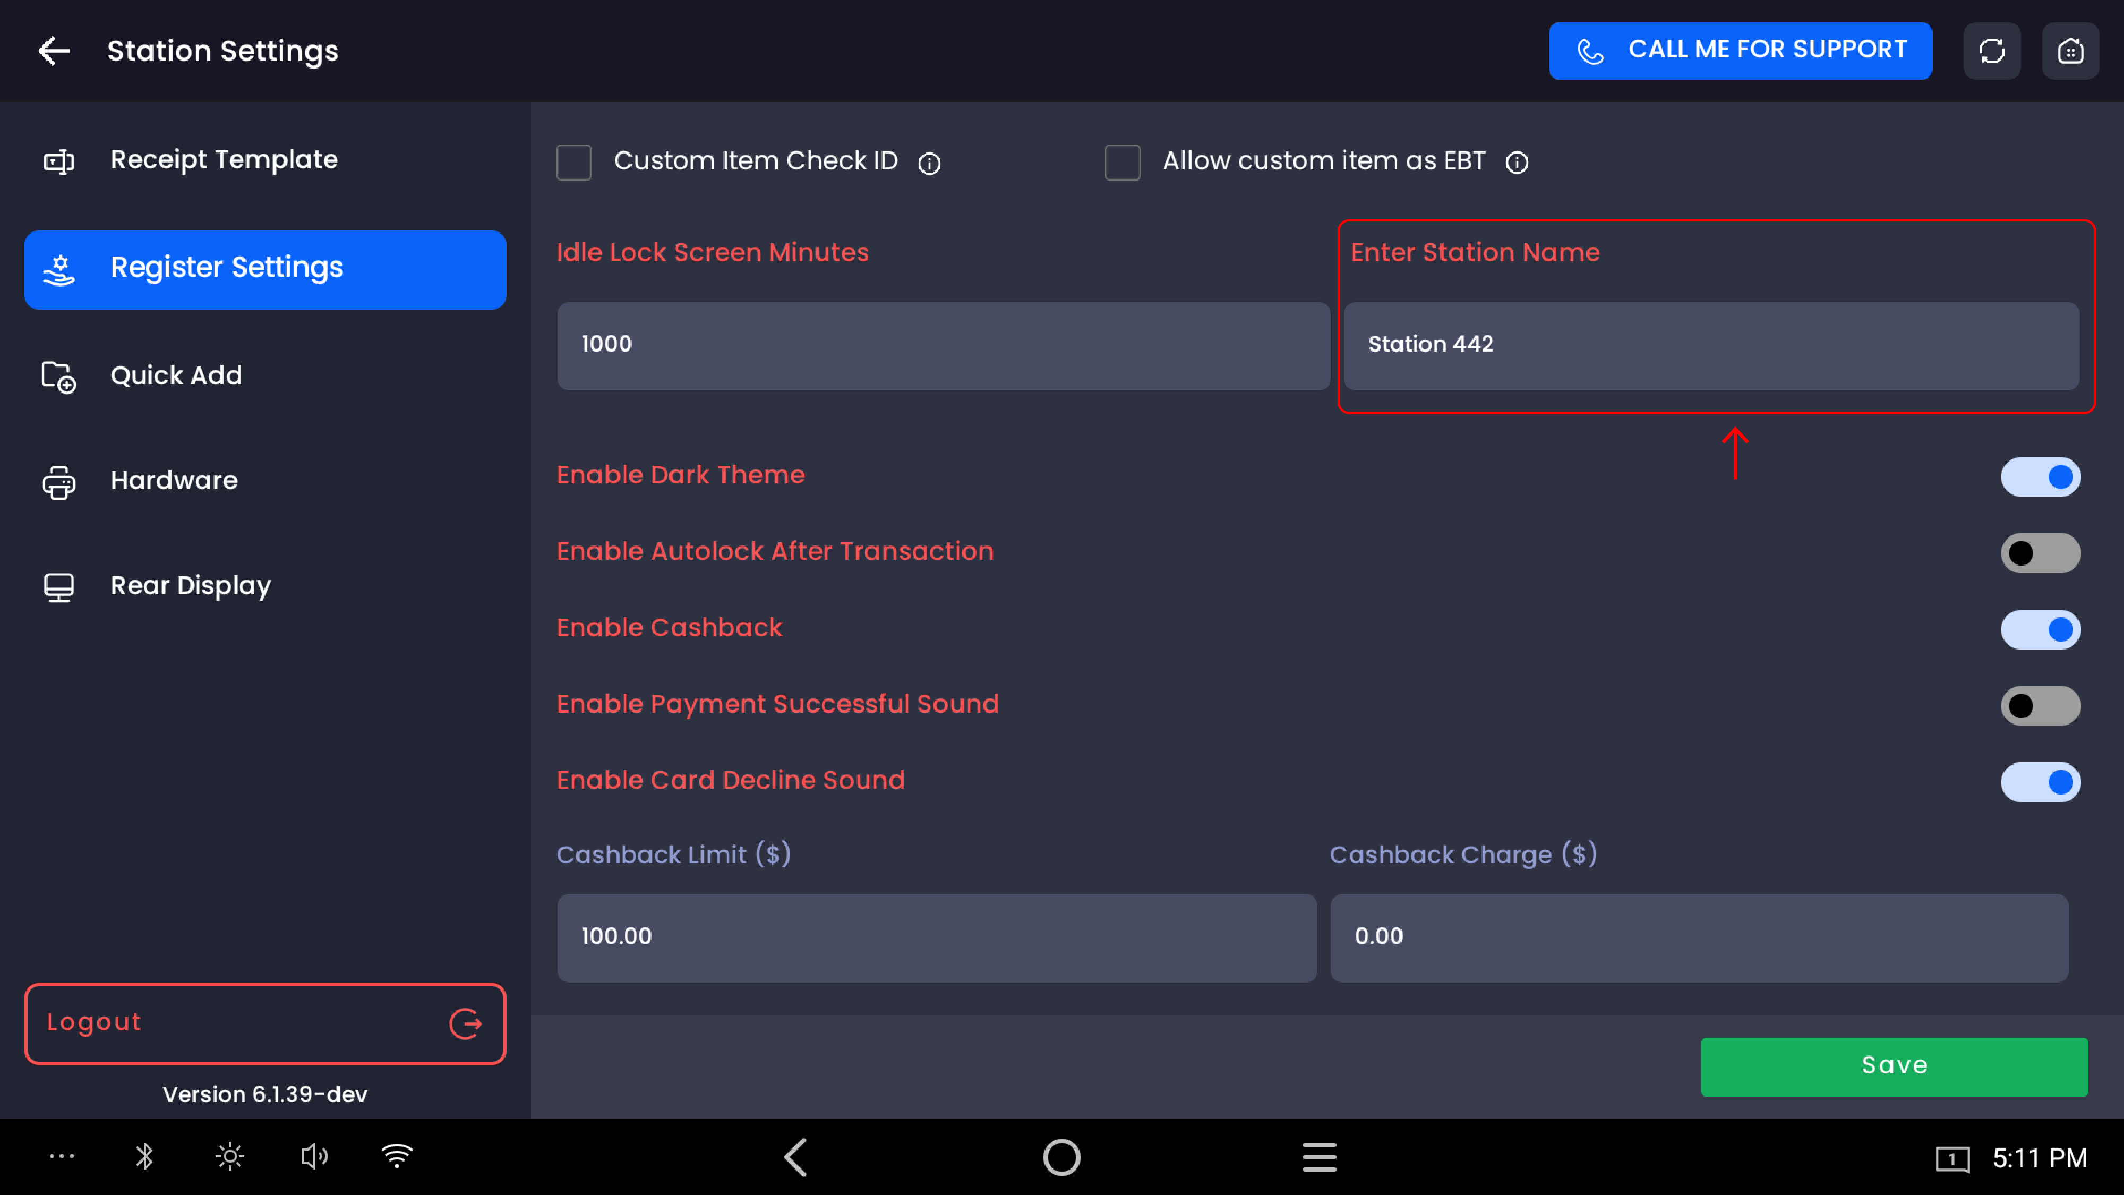Click the Quick Add folder icon
The image size is (2124, 1195).
click(x=58, y=377)
